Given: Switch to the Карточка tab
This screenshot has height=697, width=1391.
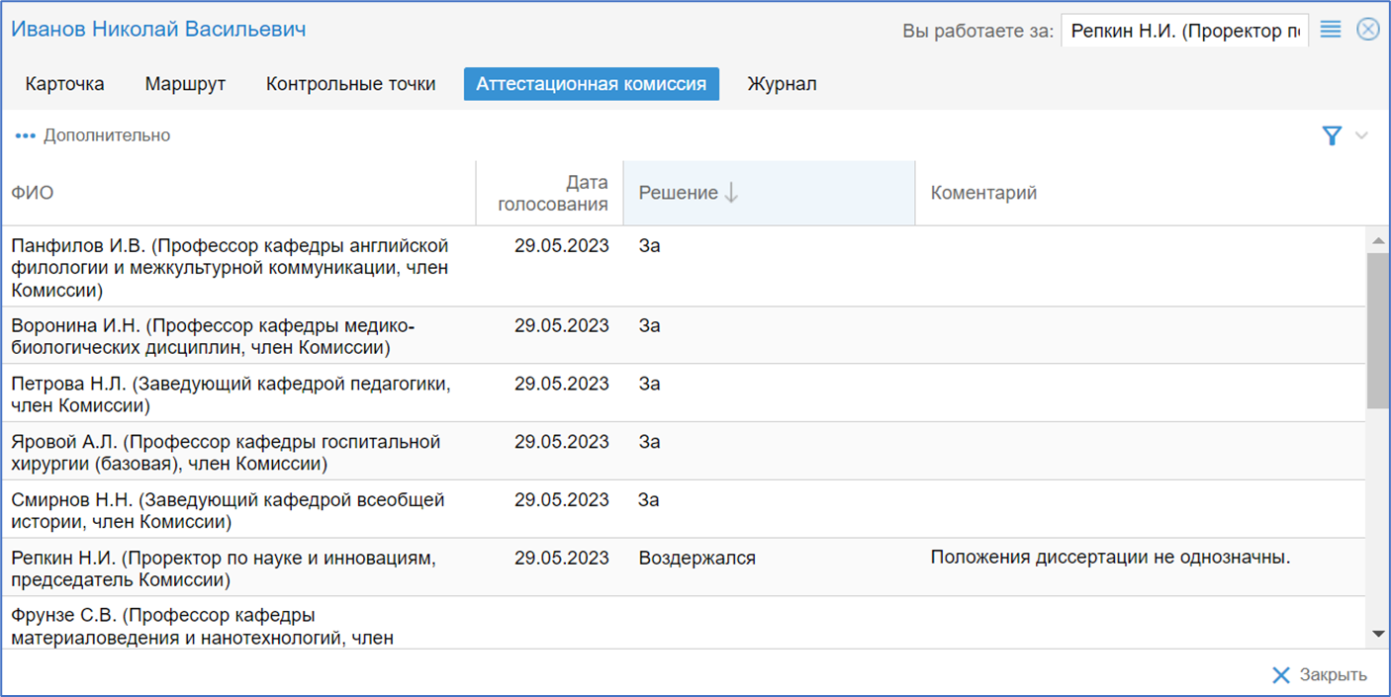Looking at the screenshot, I should click(64, 84).
